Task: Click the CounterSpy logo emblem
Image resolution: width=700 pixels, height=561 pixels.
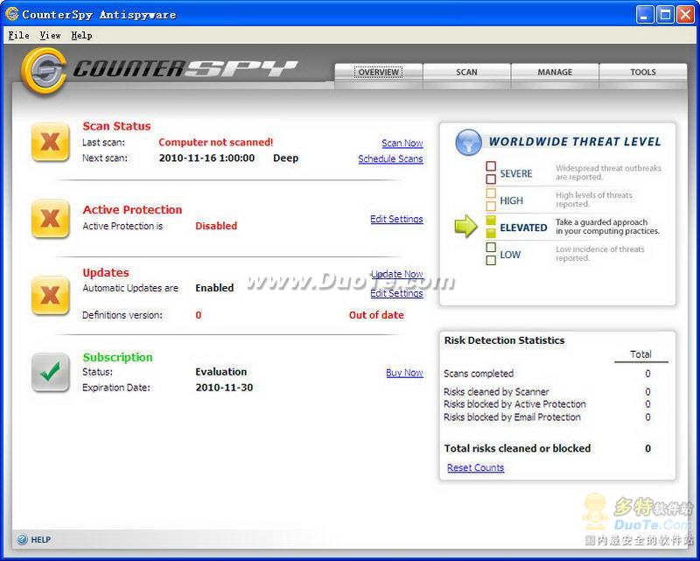Action: tap(44, 72)
